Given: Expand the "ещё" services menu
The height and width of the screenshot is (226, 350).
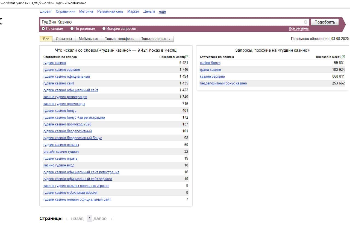Looking at the screenshot, I should pyautogui.click(x=162, y=11).
